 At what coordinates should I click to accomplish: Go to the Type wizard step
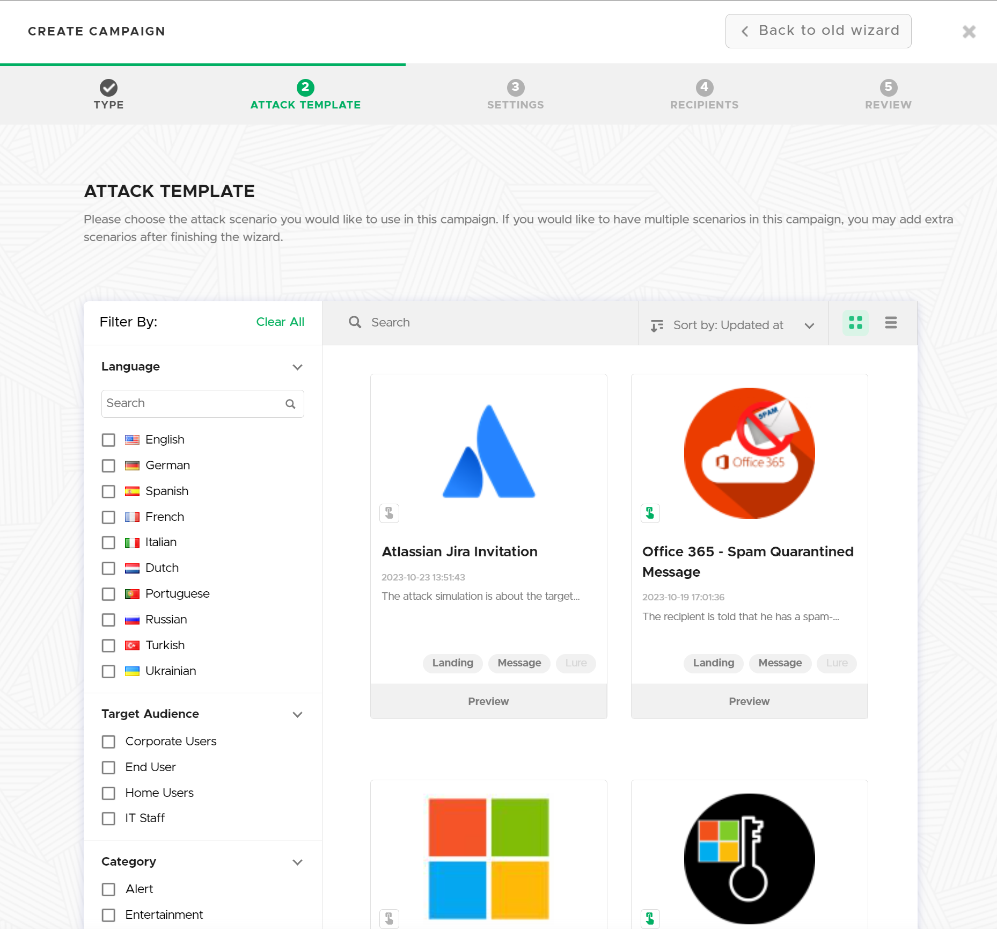[108, 95]
